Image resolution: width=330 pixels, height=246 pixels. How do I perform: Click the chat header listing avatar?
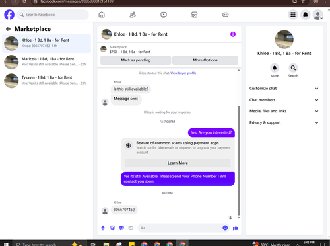(x=106, y=34)
